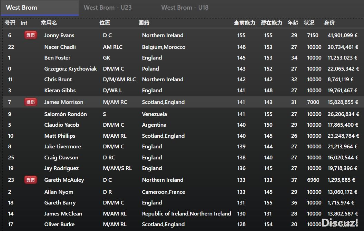Open the West Brom - U18 tab
The width and height of the screenshot is (364, 231).
click(185, 8)
